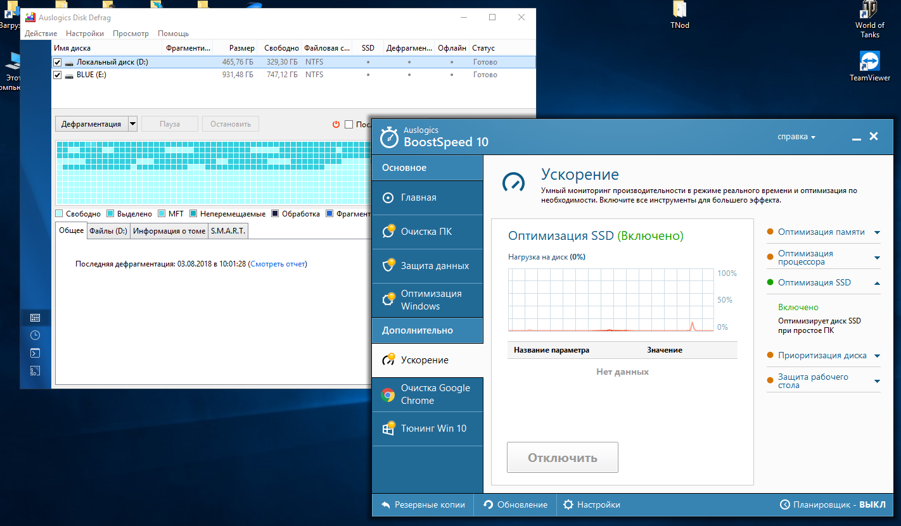The height and width of the screenshot is (526, 901).
Task: Open the TNod desktop folder
Action: (679, 16)
